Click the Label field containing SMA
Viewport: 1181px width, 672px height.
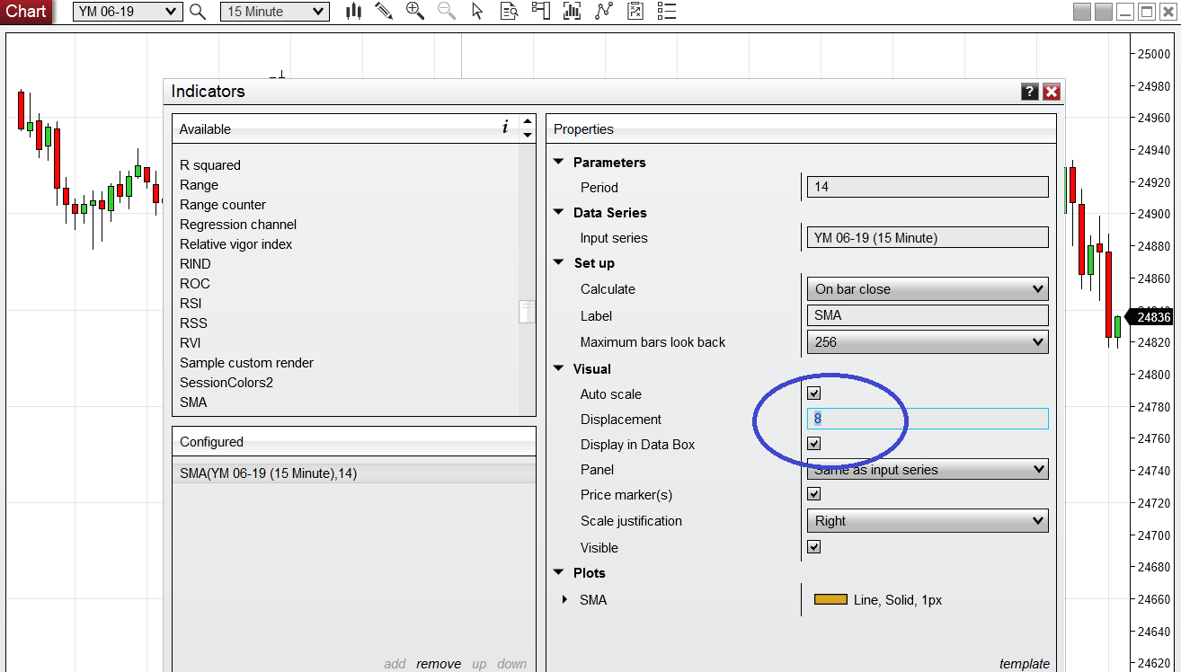(x=928, y=315)
